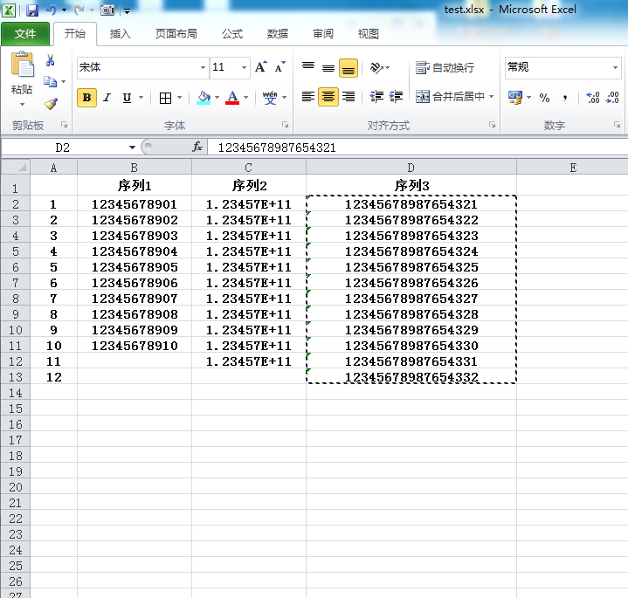
Task: Click the camera screenshot icon in quick access toolbar
Action: 107,10
